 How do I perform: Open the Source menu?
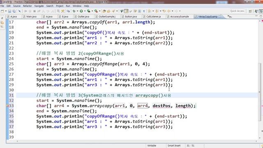tap(17, 6)
